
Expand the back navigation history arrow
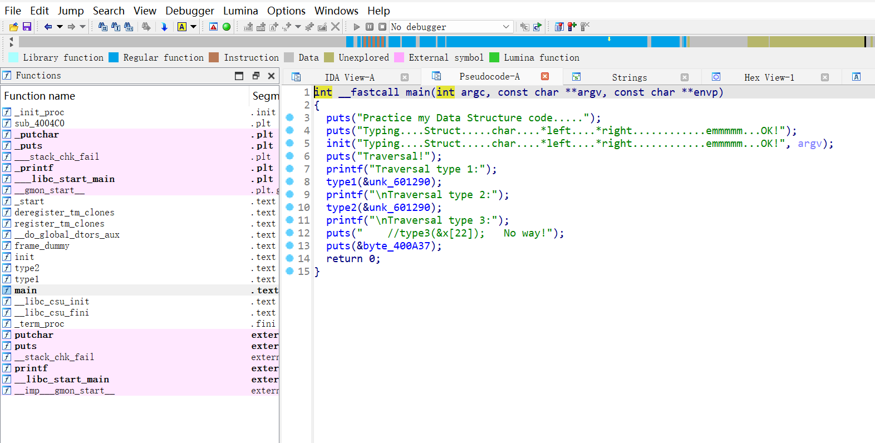click(60, 27)
